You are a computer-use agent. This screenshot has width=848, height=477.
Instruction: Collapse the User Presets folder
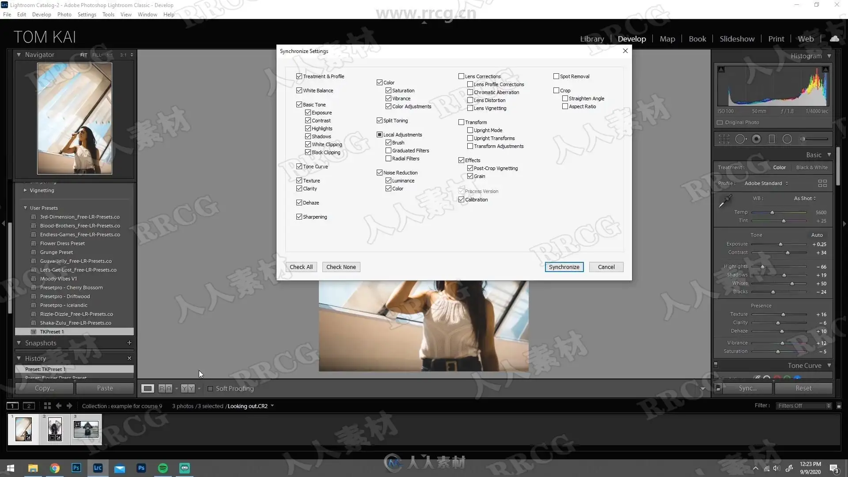coord(25,208)
